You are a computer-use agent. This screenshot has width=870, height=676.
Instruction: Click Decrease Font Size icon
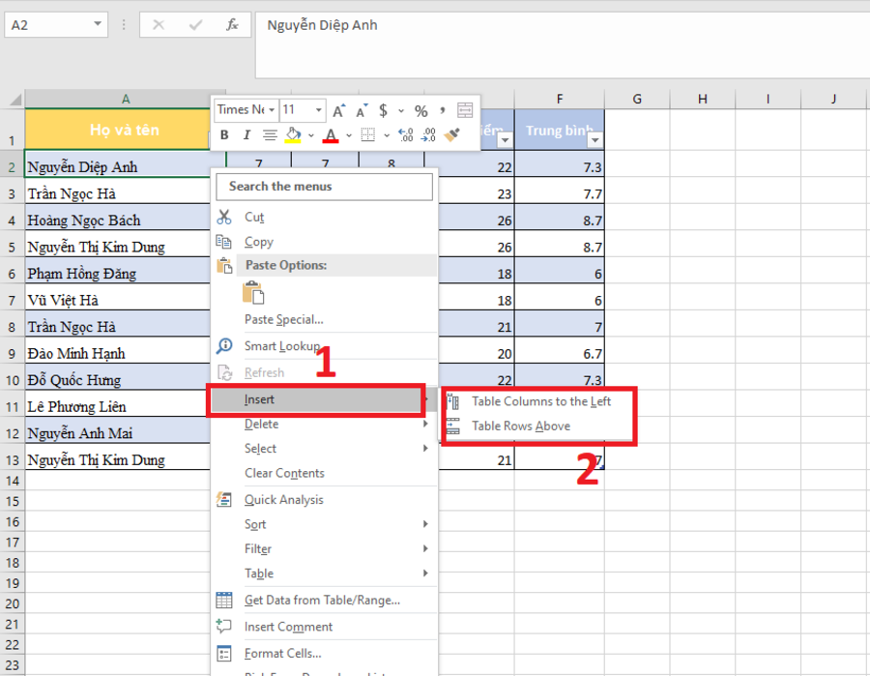(362, 110)
